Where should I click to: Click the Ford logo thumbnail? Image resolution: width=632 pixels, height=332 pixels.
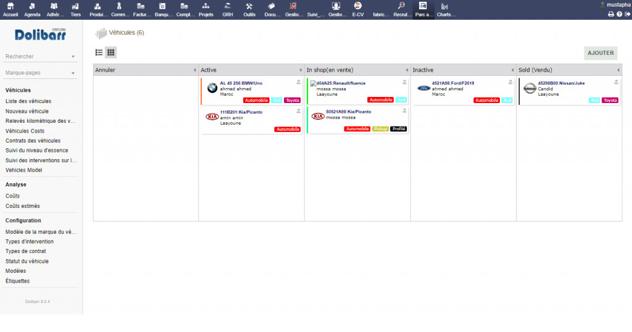coord(424,88)
